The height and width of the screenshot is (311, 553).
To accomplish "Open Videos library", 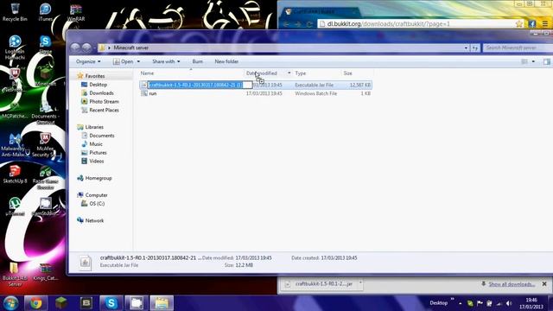I will [96, 161].
